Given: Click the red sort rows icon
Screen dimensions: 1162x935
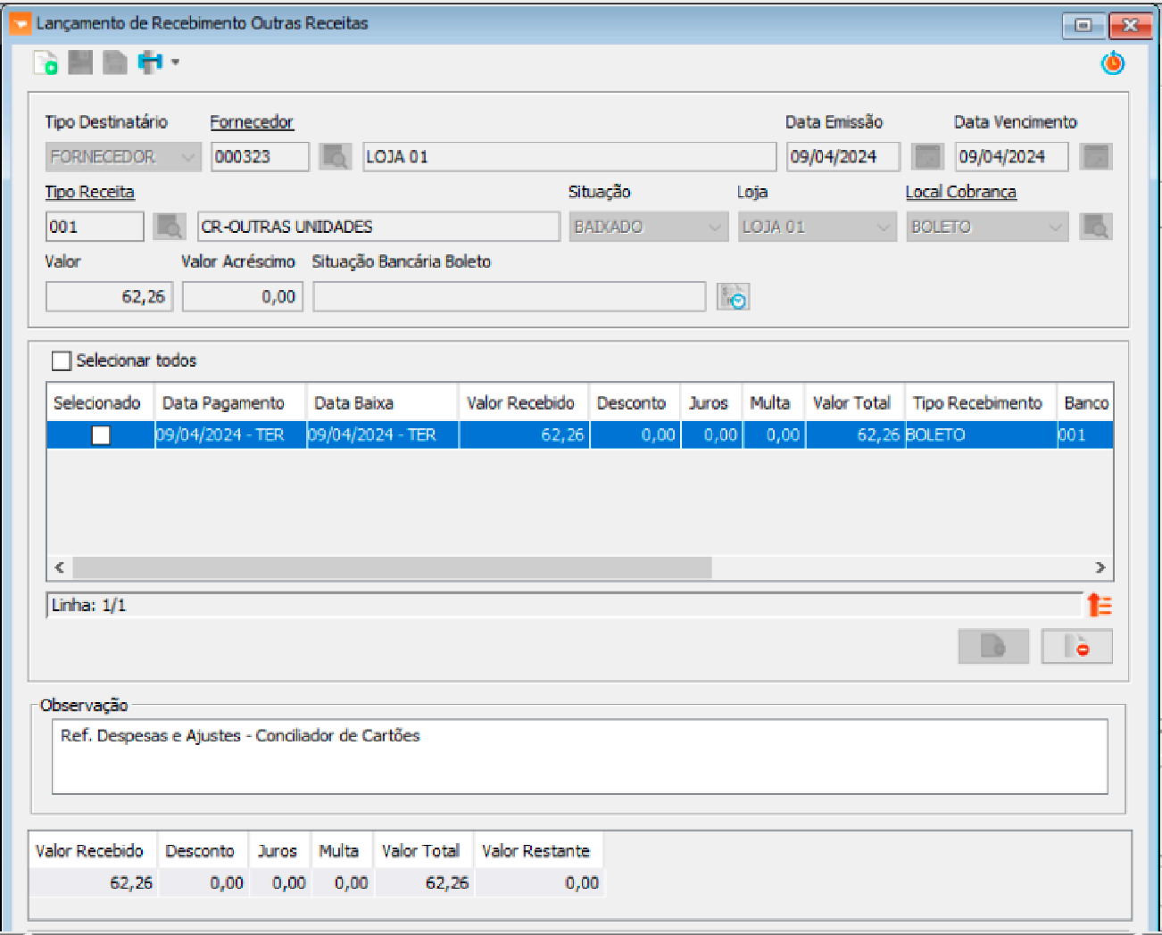Looking at the screenshot, I should pyautogui.click(x=1100, y=605).
